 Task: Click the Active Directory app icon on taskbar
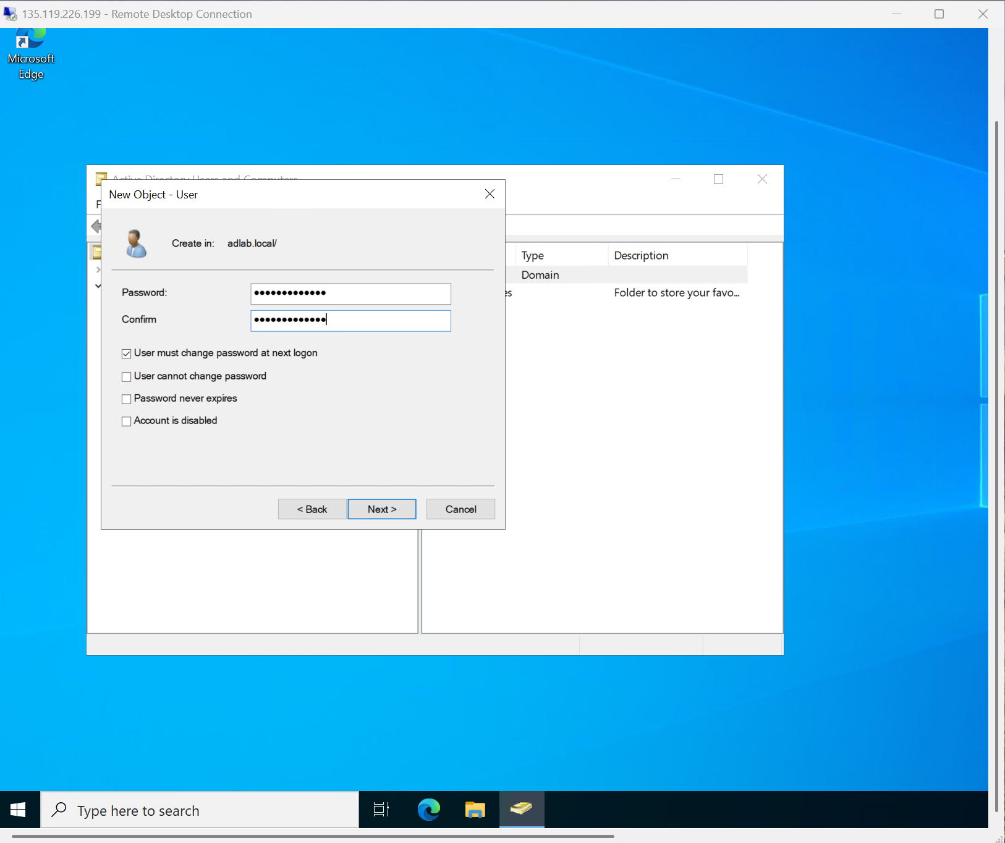522,810
